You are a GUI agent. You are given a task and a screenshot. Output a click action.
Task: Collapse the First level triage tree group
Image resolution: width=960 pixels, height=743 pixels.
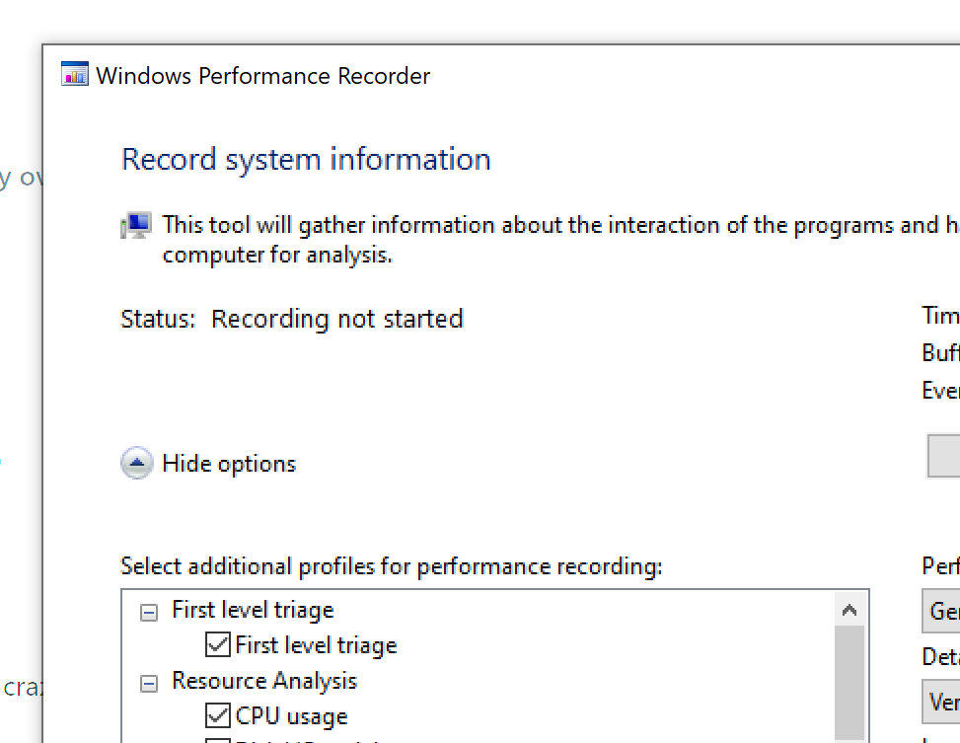pyautogui.click(x=149, y=612)
